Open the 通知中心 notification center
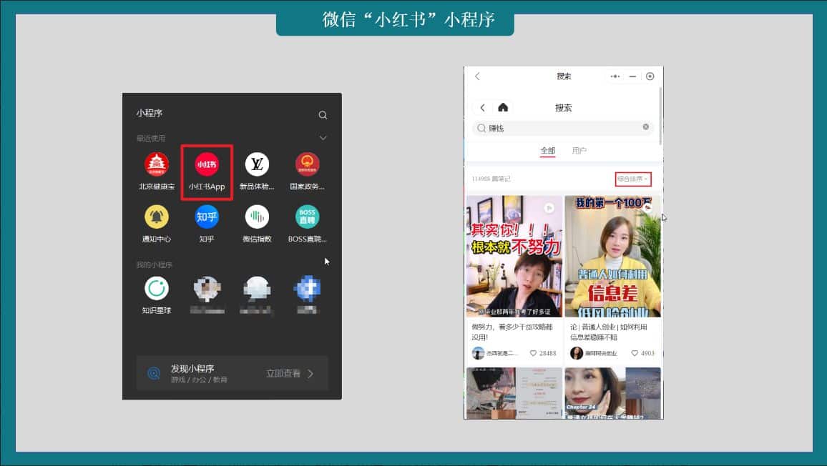827x466 pixels. pyautogui.click(x=156, y=216)
